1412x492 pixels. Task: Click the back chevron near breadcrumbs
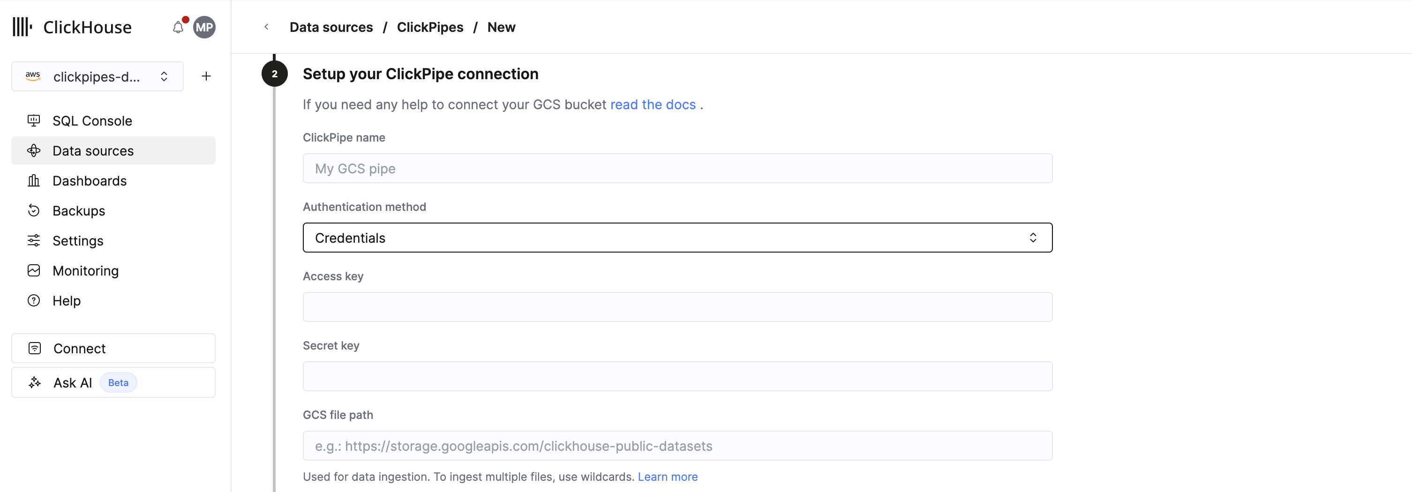click(266, 26)
